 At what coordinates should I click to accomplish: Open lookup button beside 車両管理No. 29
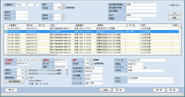click(x=27, y=78)
